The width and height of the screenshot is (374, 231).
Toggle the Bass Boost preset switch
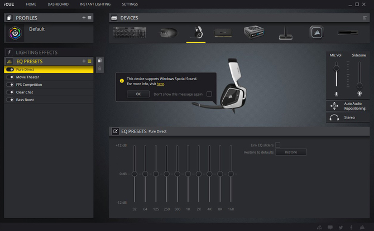(x=10, y=100)
